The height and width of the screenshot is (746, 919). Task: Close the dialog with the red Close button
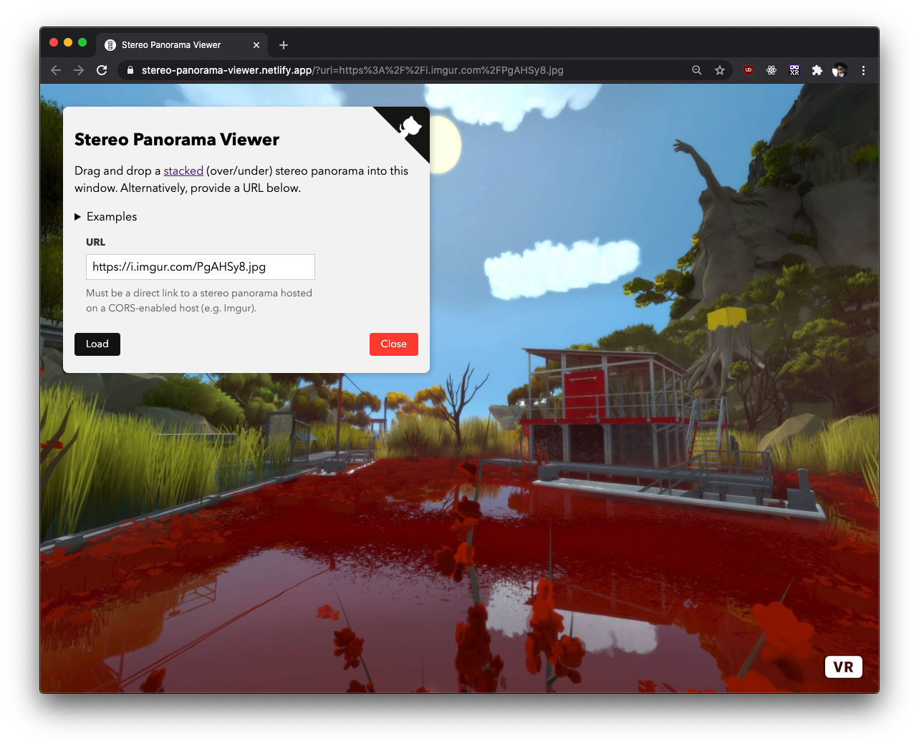(x=393, y=344)
